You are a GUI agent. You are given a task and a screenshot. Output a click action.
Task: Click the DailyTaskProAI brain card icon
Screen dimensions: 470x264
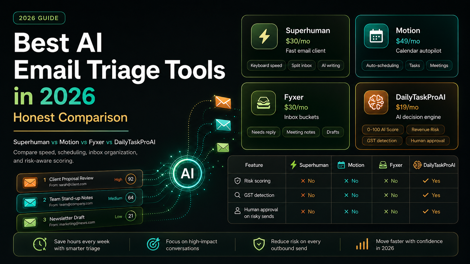376,102
